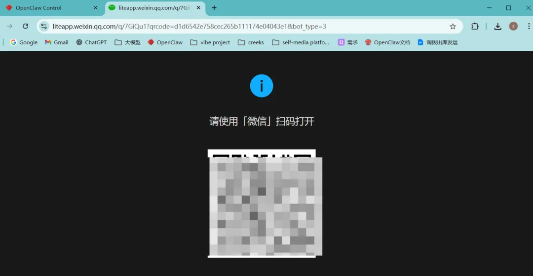533x276 pixels.
Task: Bookmark this page with the star icon
Action: (453, 26)
